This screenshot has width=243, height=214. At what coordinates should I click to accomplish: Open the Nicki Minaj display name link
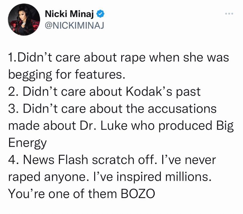click(69, 14)
